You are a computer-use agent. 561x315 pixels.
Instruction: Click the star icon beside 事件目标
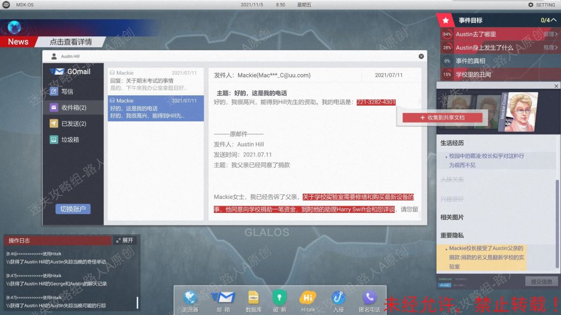tap(446, 20)
